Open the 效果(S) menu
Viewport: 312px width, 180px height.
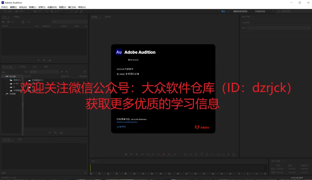coord(42,7)
